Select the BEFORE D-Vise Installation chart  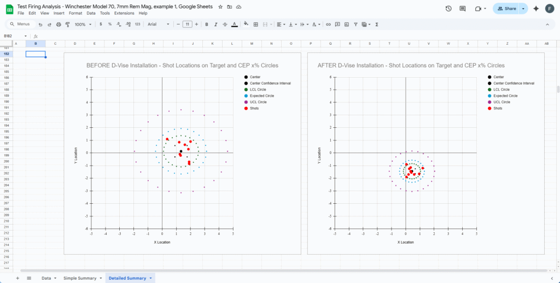[x=183, y=154]
